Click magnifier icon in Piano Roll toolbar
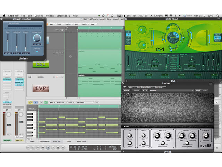This screenshot has width=222, height=167. (97, 102)
